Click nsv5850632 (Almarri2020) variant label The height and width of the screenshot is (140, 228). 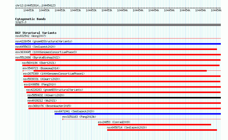(x=46, y=95)
